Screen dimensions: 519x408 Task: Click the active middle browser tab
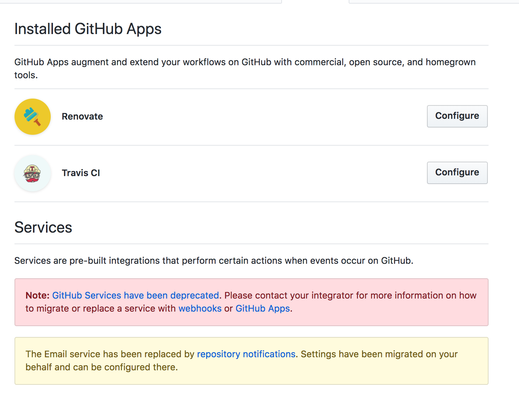315,2
